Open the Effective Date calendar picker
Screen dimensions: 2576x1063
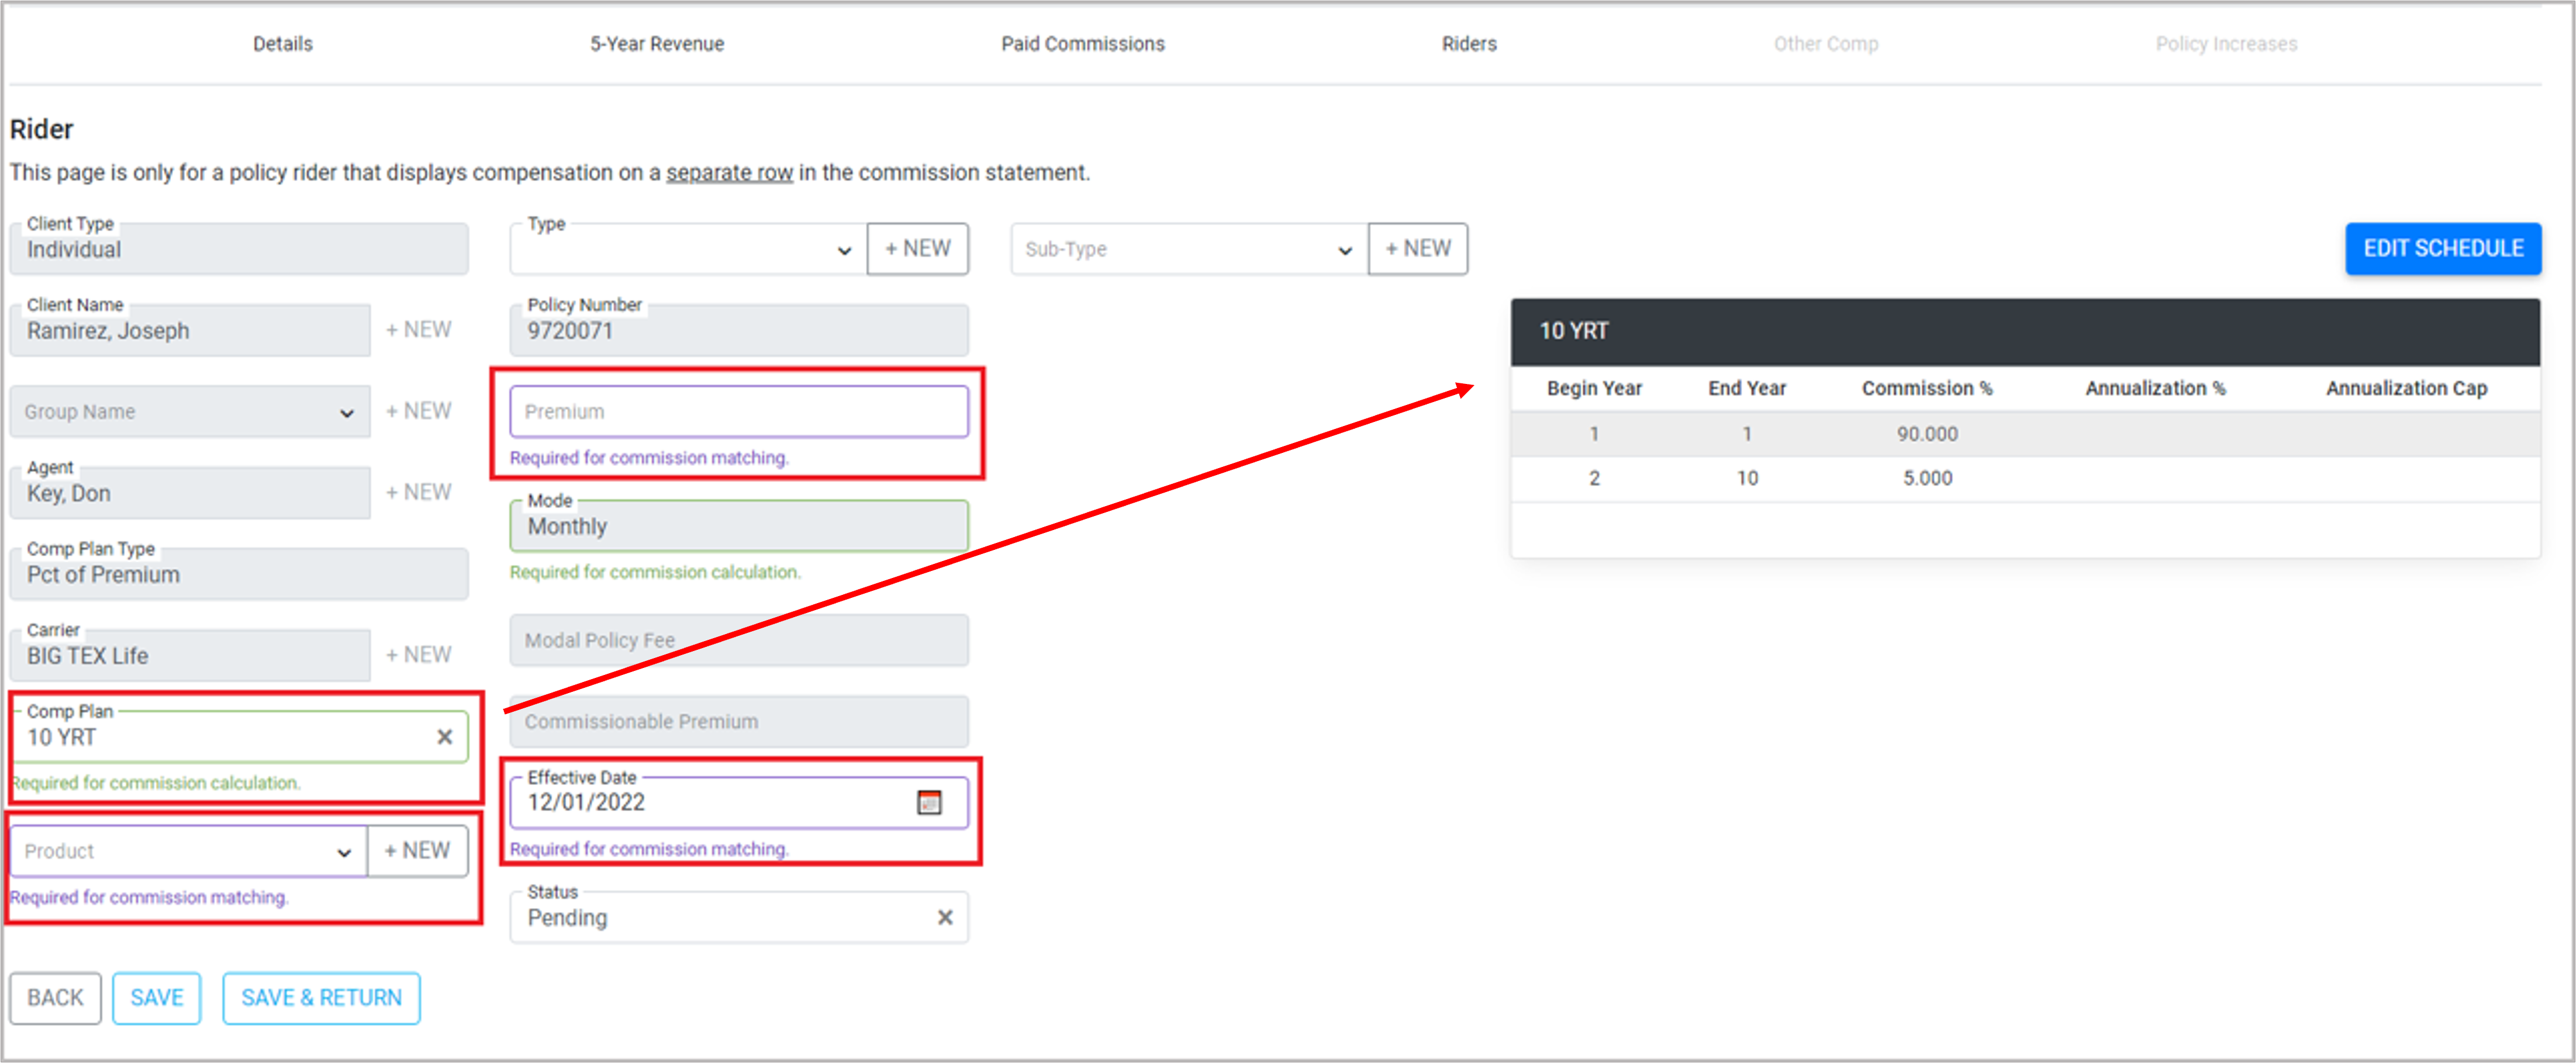[929, 802]
